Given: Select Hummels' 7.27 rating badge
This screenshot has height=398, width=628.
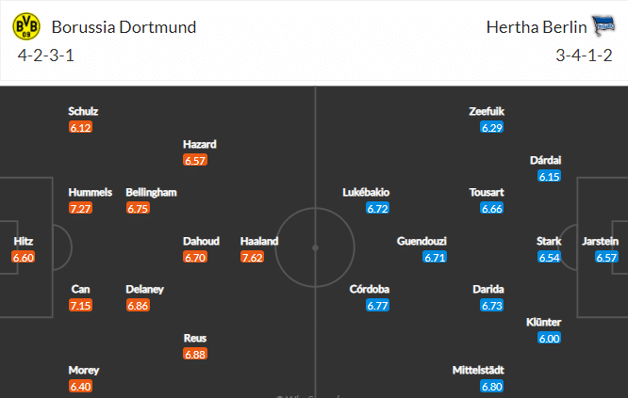Looking at the screenshot, I should tap(80, 208).
